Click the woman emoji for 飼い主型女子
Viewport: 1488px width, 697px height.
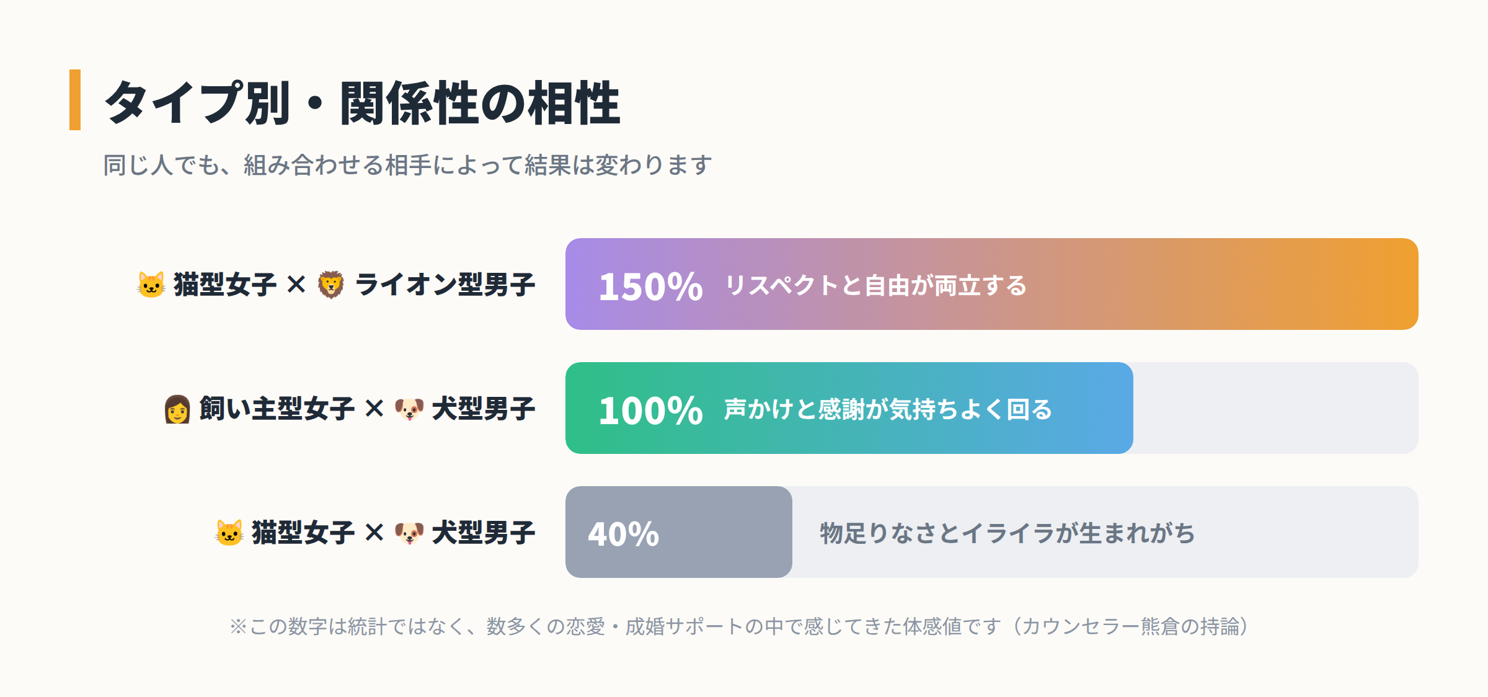coord(177,409)
